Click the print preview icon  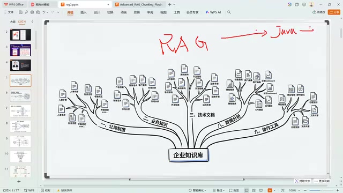coord(38,12)
